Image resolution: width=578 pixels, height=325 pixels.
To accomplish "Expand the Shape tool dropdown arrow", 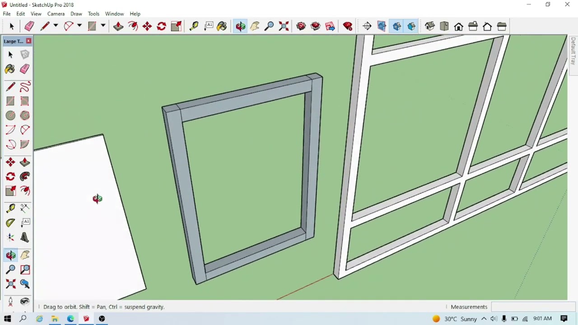I will point(103,26).
